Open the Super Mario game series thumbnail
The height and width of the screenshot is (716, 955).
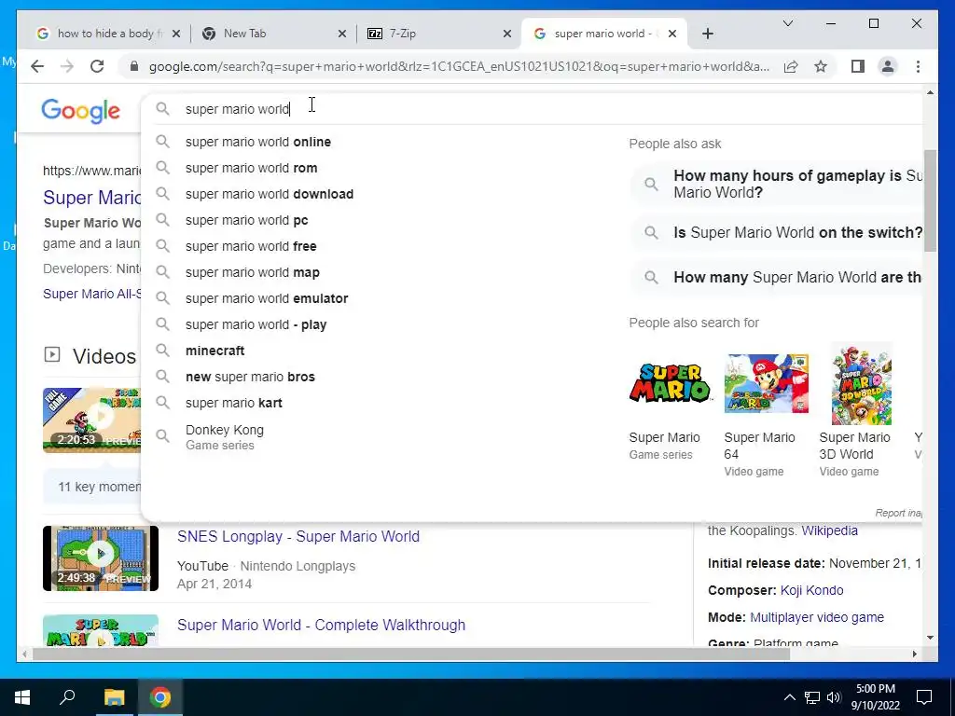click(670, 383)
